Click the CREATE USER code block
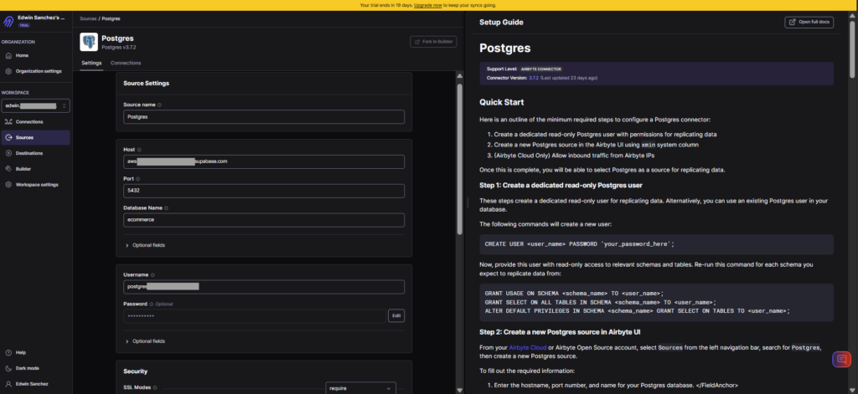858x394 pixels. coord(657,244)
